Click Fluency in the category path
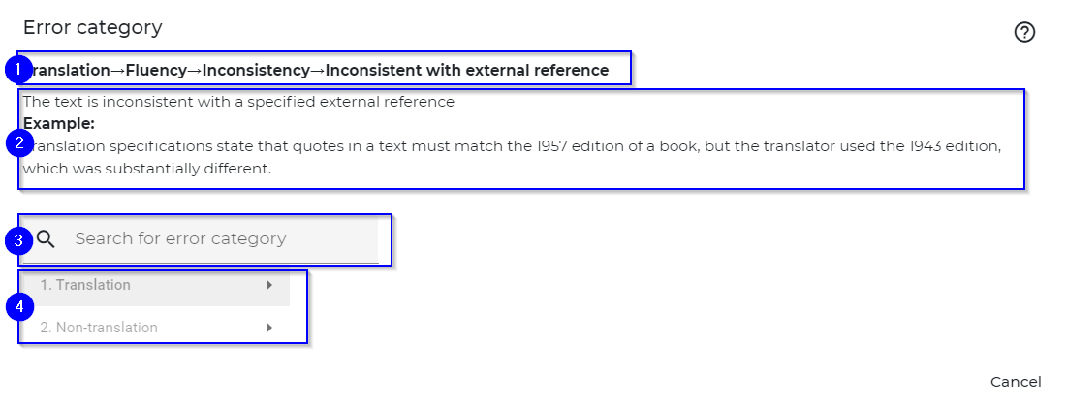The height and width of the screenshot is (408, 1067). coord(156,70)
